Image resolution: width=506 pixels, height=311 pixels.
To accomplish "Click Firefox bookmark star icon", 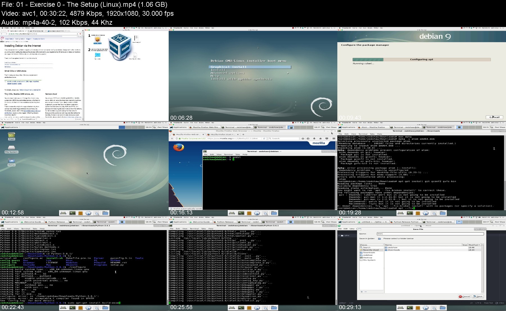I will [x=303, y=139].
